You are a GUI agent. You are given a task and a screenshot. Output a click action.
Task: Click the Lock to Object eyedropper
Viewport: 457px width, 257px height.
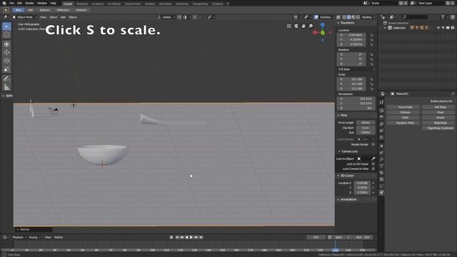click(x=373, y=158)
